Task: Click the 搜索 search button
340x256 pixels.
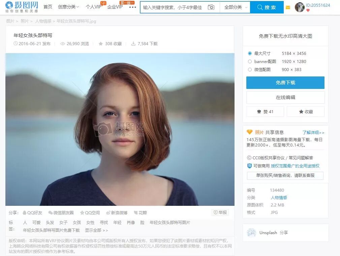Action: pyautogui.click(x=267, y=7)
